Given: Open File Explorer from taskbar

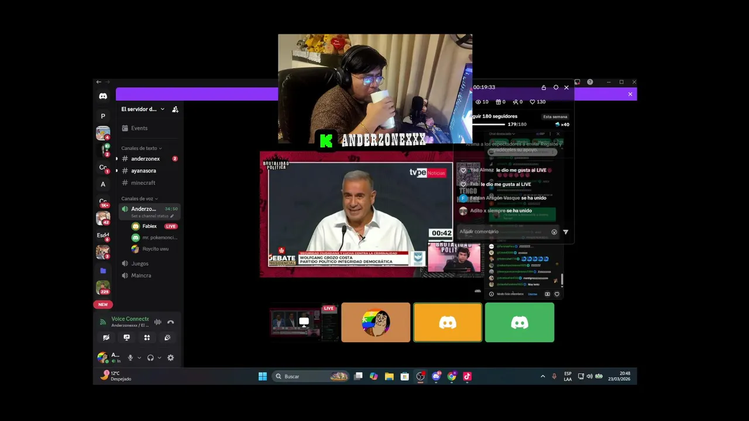Looking at the screenshot, I should click(389, 377).
